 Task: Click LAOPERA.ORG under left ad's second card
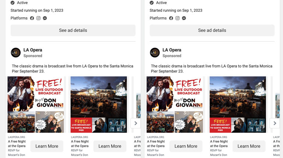(80, 137)
